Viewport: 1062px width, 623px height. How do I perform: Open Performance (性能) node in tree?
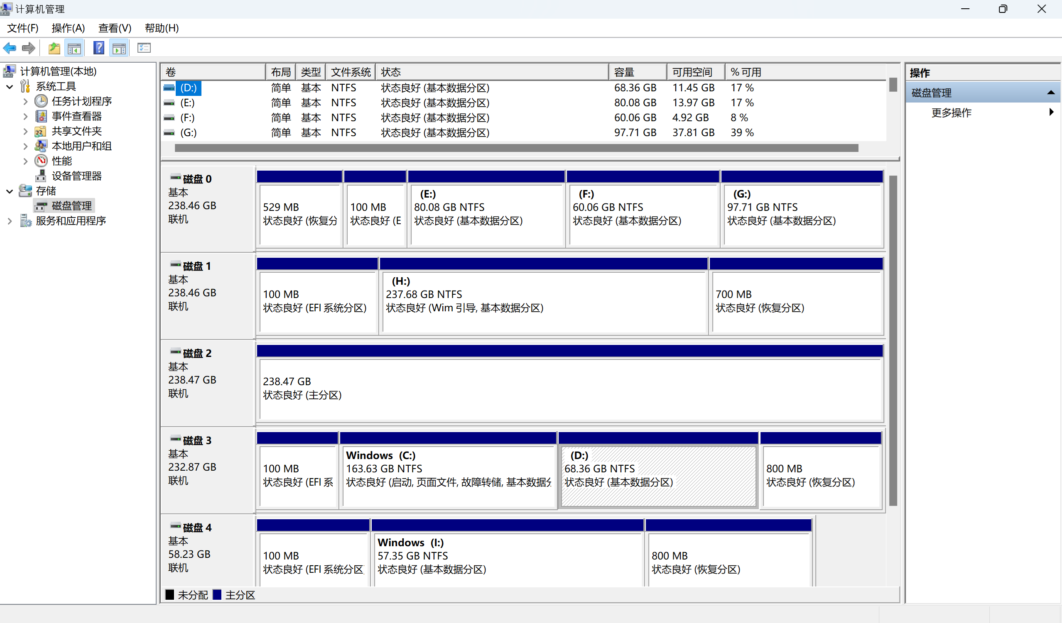(61, 161)
